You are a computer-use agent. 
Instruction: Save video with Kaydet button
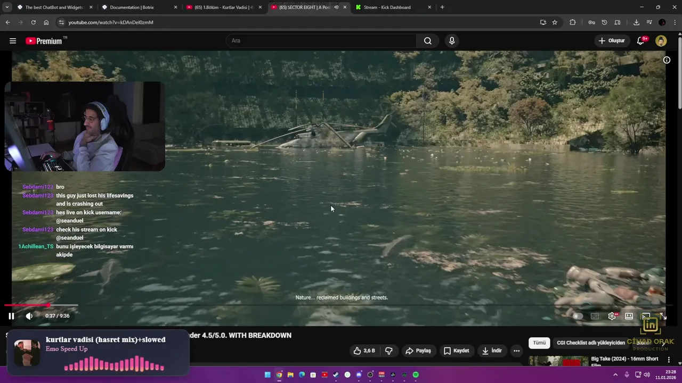[x=457, y=351]
